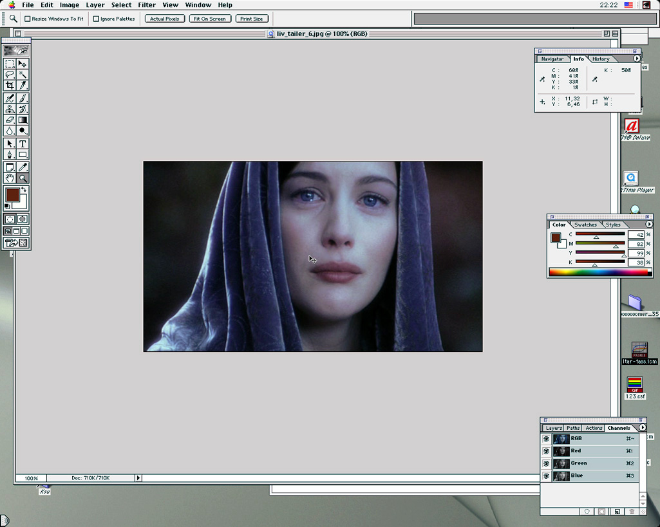Viewport: 660px width, 527px height.
Task: Click the Fit On Screen button
Action: click(210, 19)
